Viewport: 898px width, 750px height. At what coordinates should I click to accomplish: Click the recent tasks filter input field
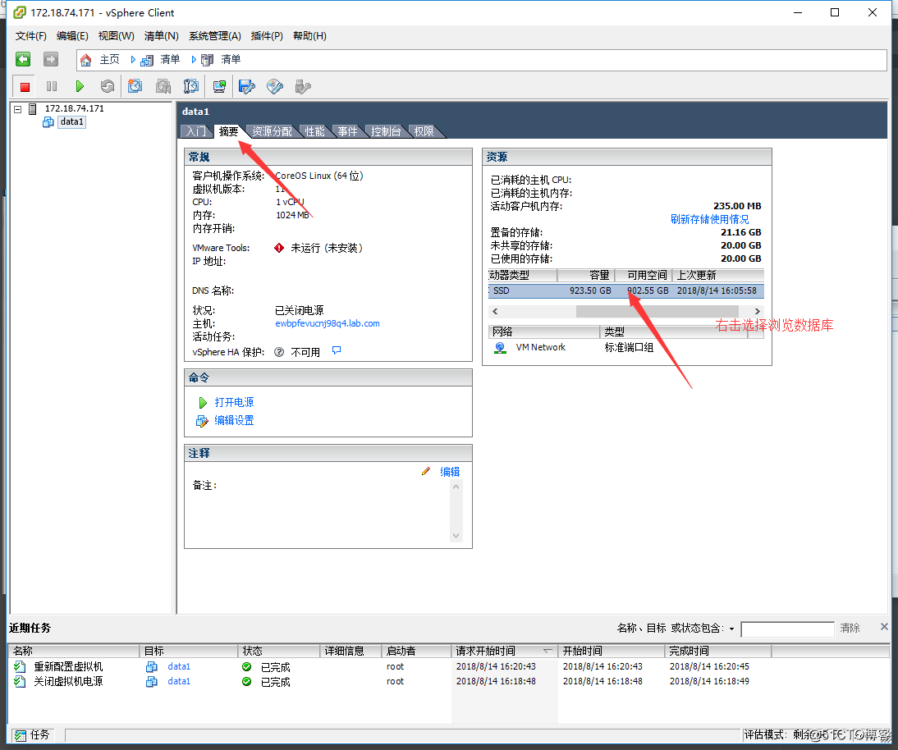(787, 629)
